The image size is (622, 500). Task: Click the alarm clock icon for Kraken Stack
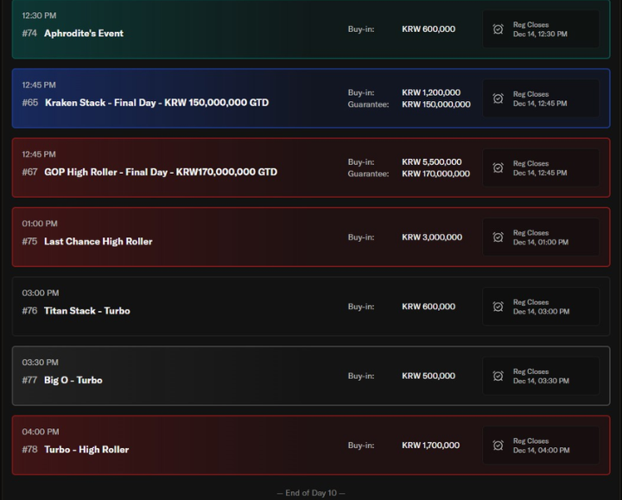click(498, 98)
